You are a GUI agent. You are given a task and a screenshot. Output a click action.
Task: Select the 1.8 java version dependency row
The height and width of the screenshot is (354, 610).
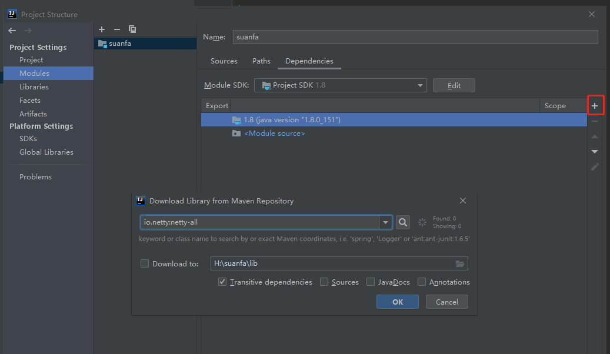coord(394,120)
